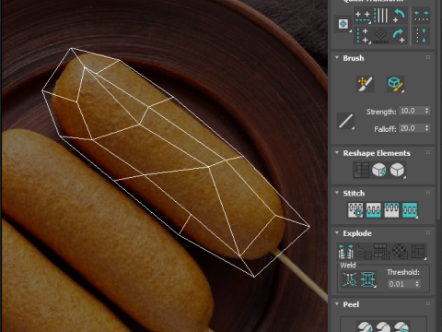This screenshot has height=332, width=442.
Task: Click the Linear Align vertical lines icon
Action: (x=380, y=16)
